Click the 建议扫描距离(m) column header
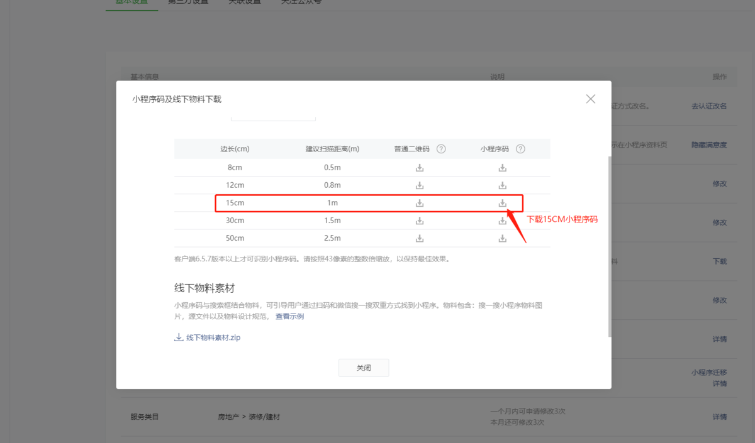 tap(332, 149)
